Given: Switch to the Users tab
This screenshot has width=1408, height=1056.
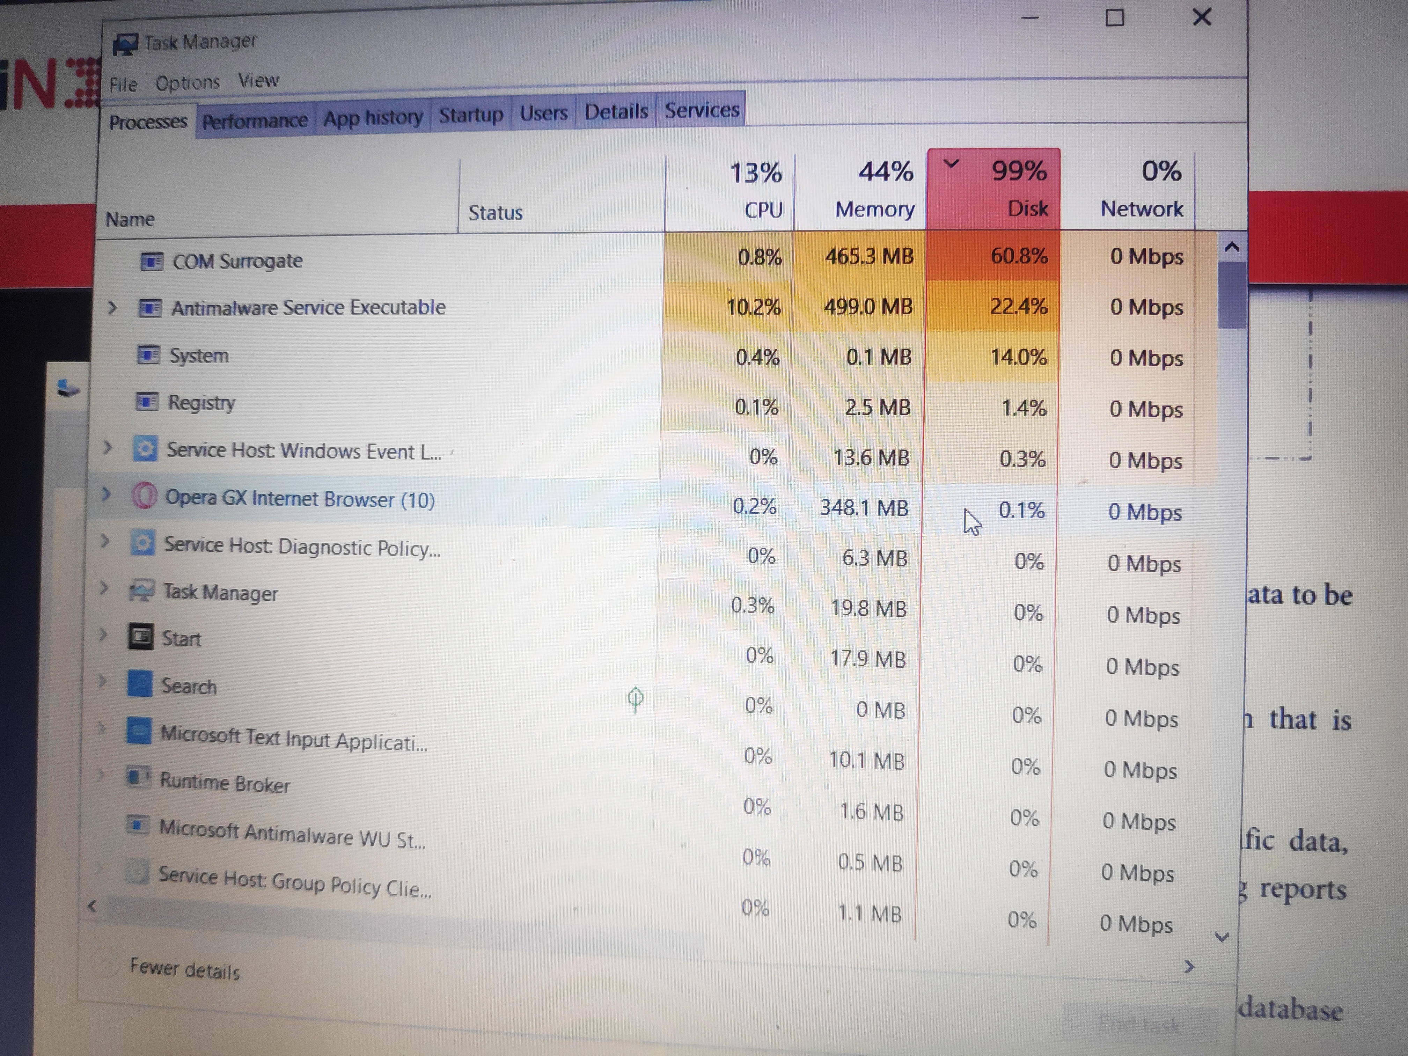Looking at the screenshot, I should pos(544,113).
